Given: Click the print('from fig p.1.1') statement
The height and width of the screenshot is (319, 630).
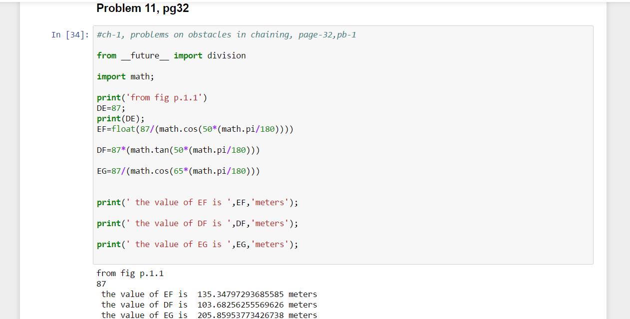Looking at the screenshot, I should tap(152, 98).
